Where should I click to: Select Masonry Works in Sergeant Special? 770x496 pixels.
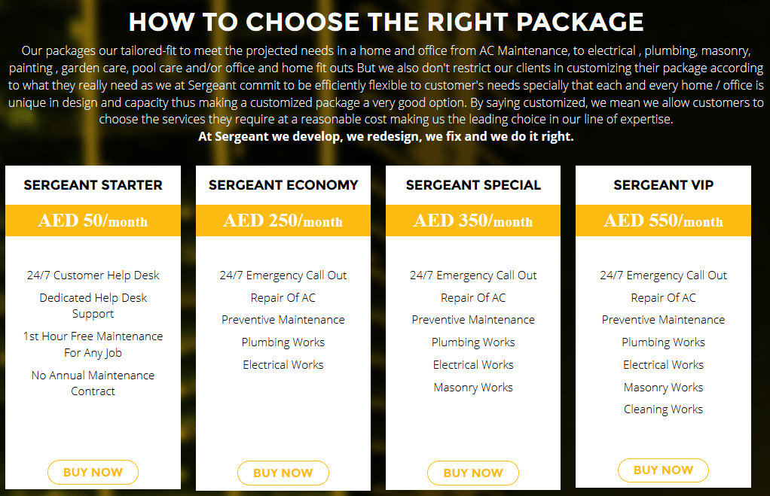(x=473, y=388)
